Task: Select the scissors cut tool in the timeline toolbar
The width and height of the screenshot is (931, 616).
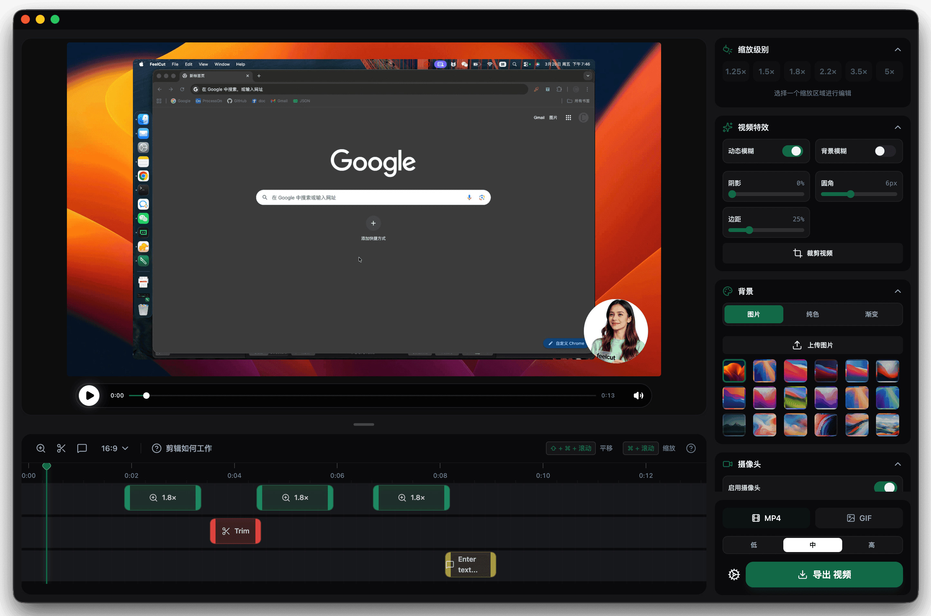Action: point(61,448)
